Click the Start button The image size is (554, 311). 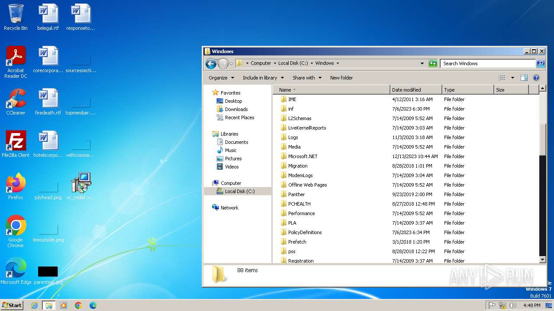point(12,305)
